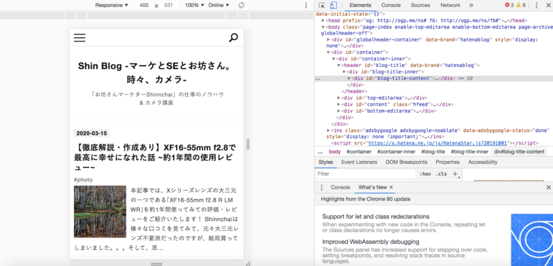Close the DevTools panel
The height and width of the screenshot is (266, 553).
[x=547, y=6]
